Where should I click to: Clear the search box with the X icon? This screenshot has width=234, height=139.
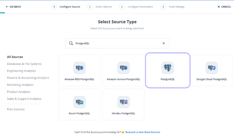(x=164, y=43)
